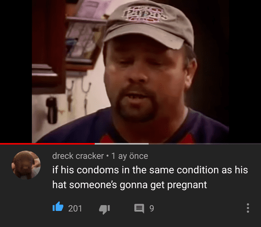Image resolution: width=261 pixels, height=227 pixels.
Task: Click the "1 ay önce" timestamp
Action: point(130,156)
